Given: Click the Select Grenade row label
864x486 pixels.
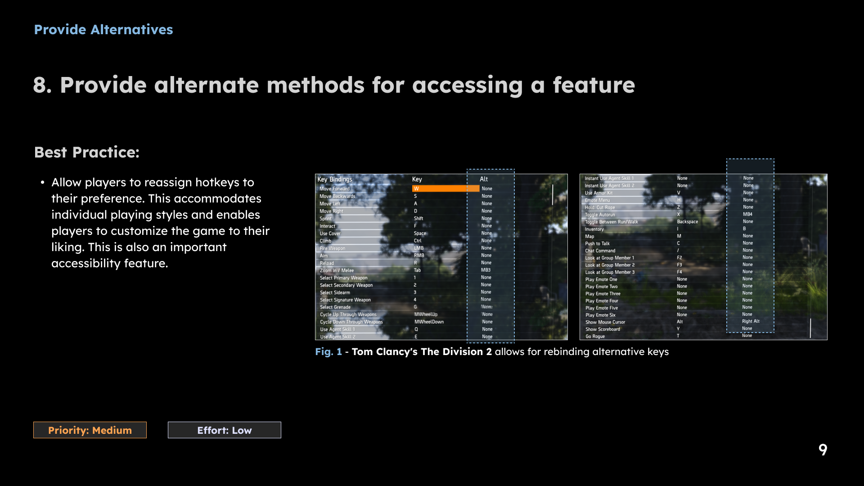Looking at the screenshot, I should (335, 307).
